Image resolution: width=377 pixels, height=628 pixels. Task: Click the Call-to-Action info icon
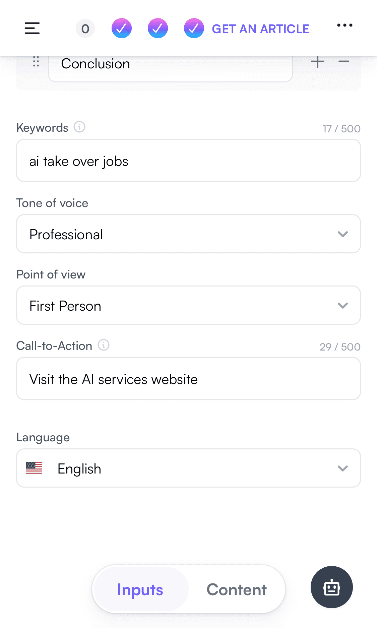104,345
